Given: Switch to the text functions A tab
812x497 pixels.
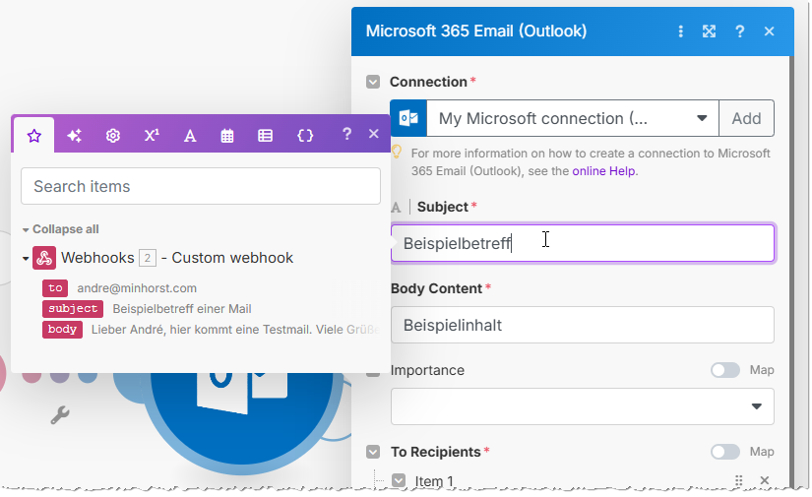Looking at the screenshot, I should [x=190, y=136].
